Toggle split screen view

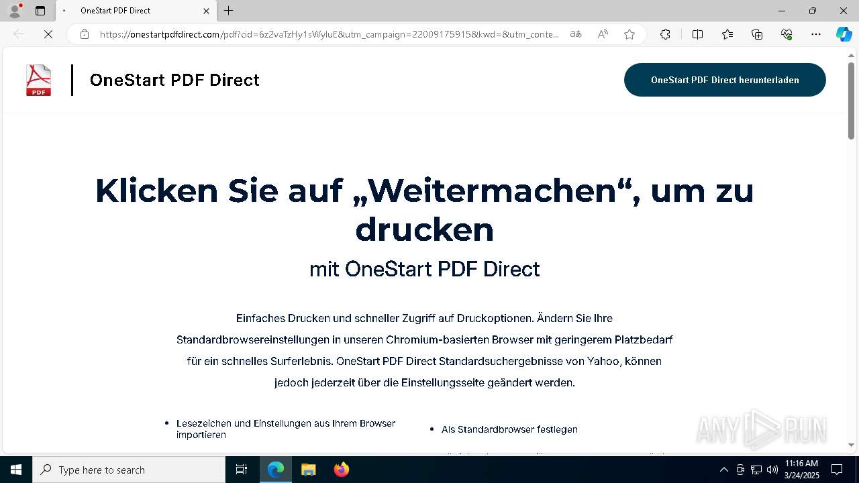pyautogui.click(x=697, y=34)
